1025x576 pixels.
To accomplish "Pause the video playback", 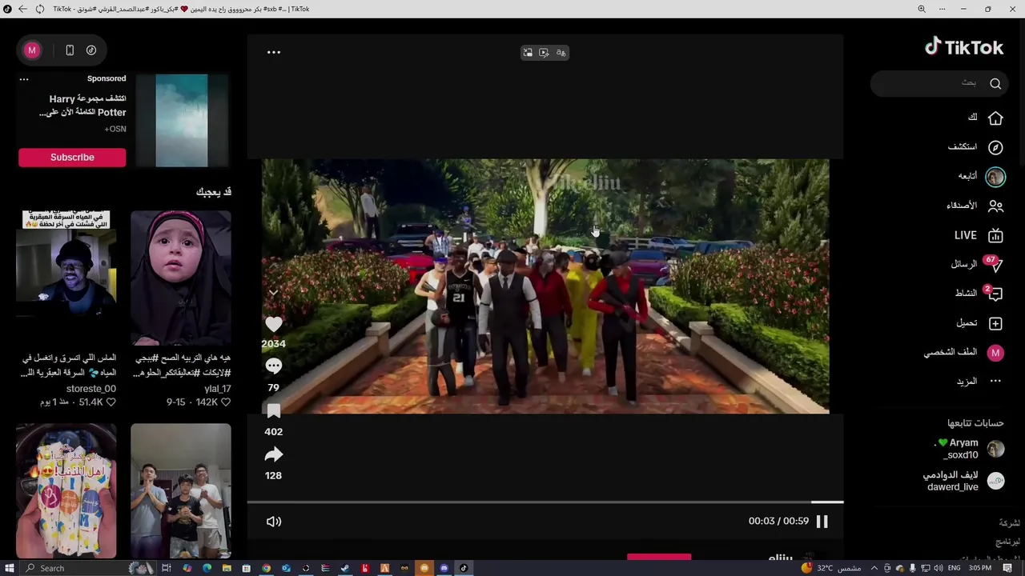I will [x=822, y=522].
